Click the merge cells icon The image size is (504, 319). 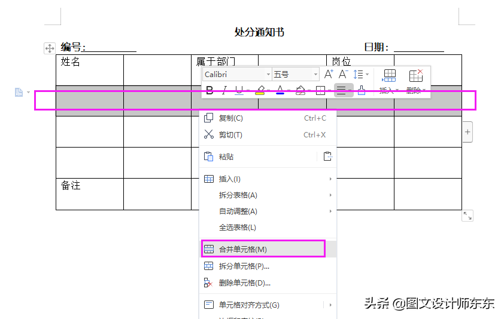pyautogui.click(x=209, y=249)
